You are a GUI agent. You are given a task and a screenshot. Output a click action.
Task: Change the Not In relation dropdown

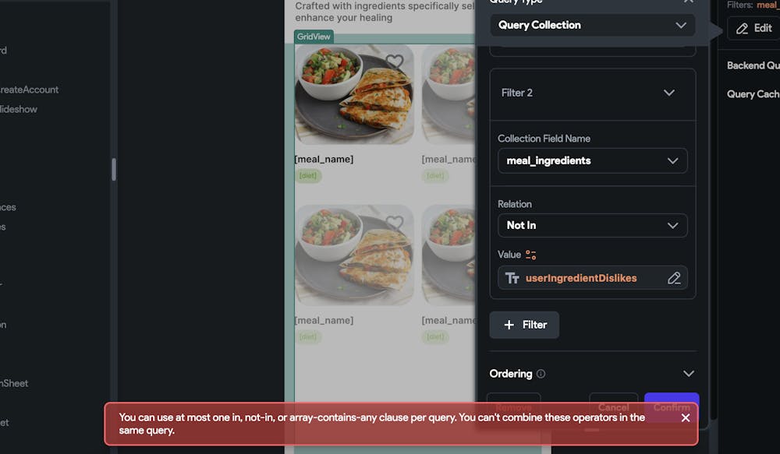pos(593,226)
